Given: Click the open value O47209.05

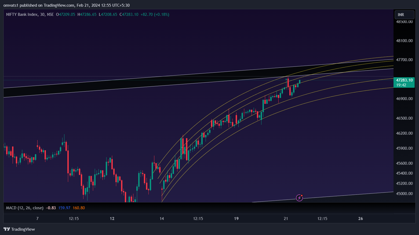Looking at the screenshot, I should click(x=65, y=14).
